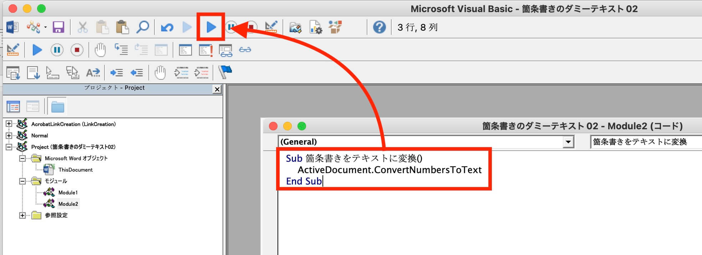Click Run in the Debug toolbar
This screenshot has width=702, height=255.
click(x=37, y=50)
